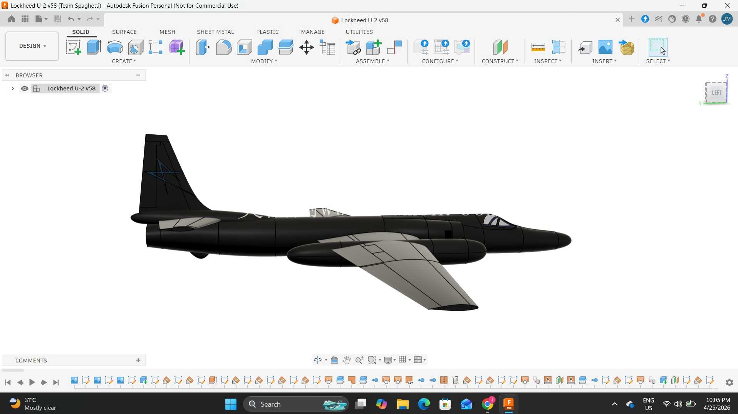This screenshot has height=414, width=738.
Task: Activate the window Select tool
Action: click(x=658, y=47)
